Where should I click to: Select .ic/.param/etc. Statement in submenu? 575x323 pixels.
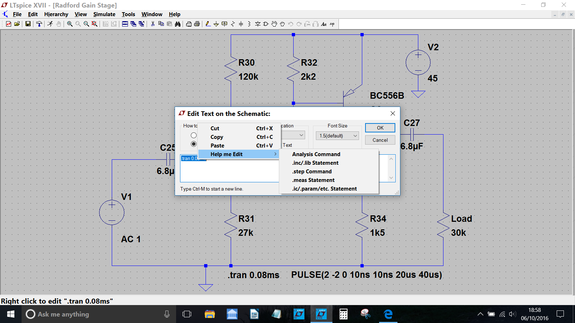329,189
